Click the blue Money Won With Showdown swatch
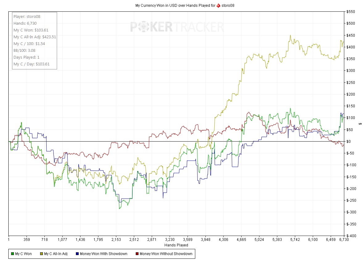 (x=77, y=254)
